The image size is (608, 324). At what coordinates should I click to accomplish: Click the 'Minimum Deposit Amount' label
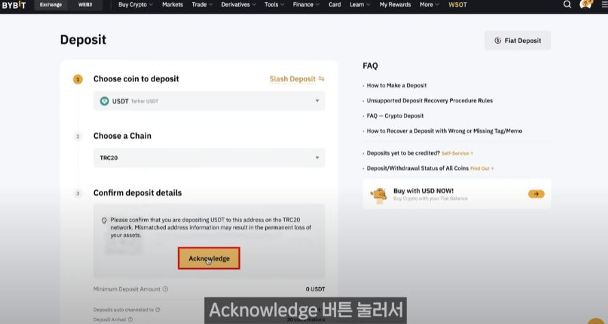coord(127,289)
